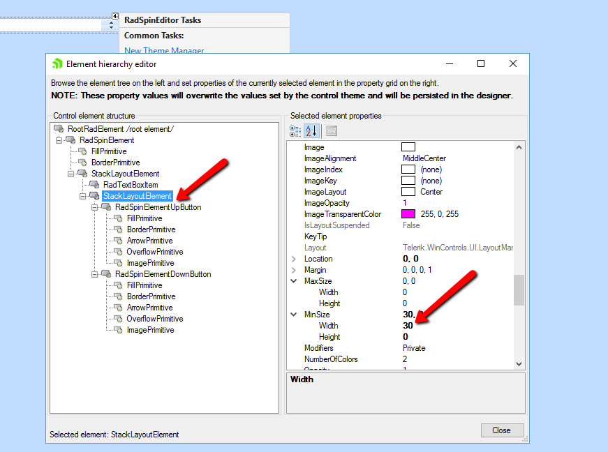Select ArrowPrimitive under the up button

tap(149, 241)
